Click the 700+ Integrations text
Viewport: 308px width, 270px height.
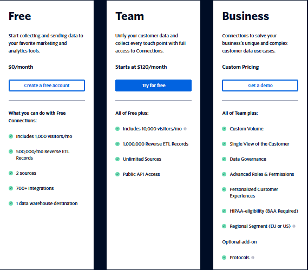pyautogui.click(x=35, y=188)
